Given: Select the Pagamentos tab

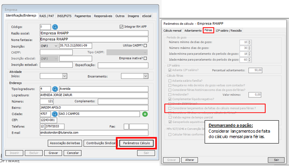Looking at the screenshot, I should click(x=83, y=16).
